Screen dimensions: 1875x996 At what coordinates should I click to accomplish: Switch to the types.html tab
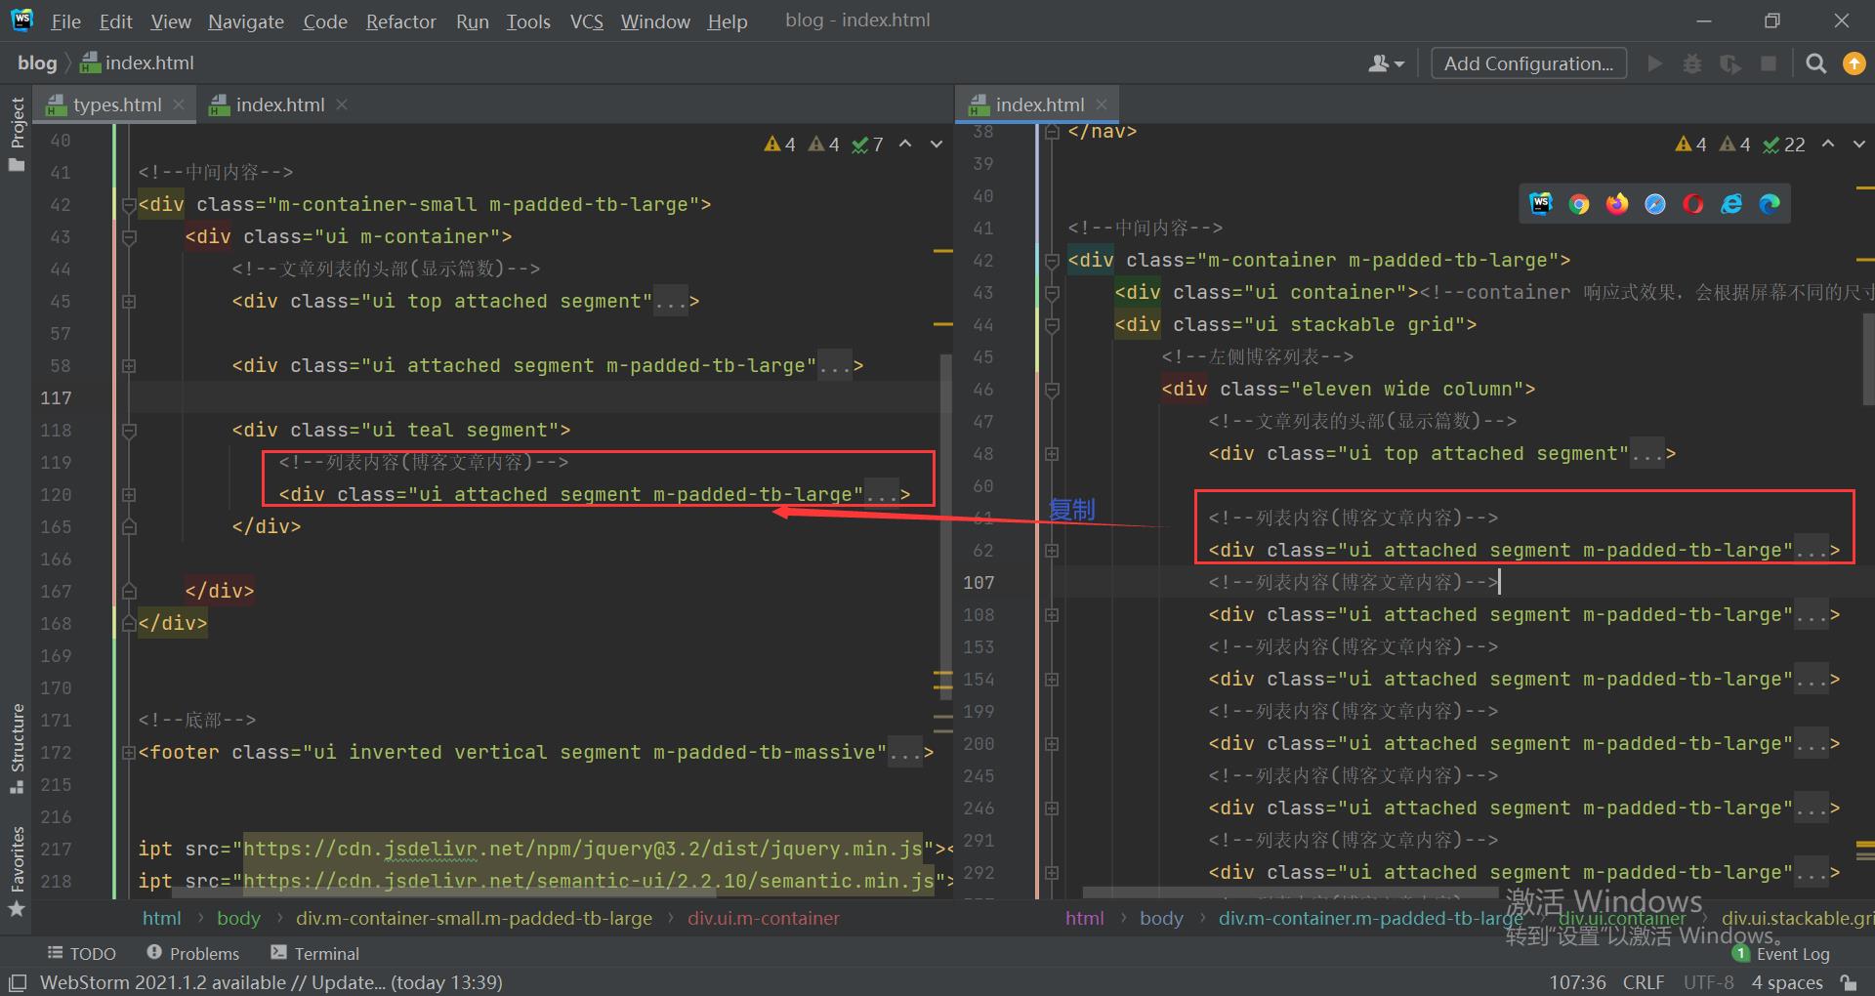116,104
